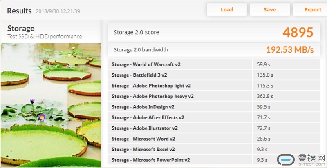Click the Save button
327x168 pixels.
[x=270, y=10]
